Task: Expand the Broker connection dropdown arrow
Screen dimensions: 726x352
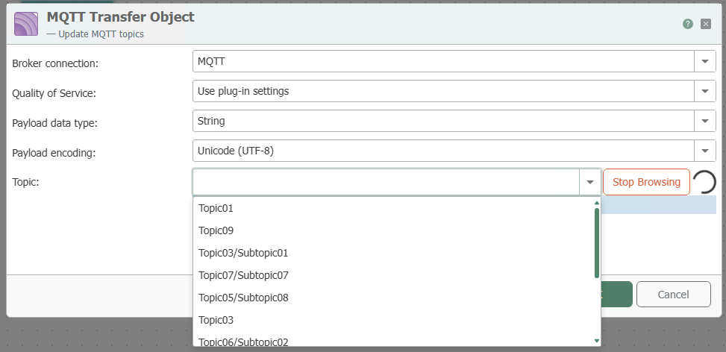Action: pyautogui.click(x=705, y=61)
